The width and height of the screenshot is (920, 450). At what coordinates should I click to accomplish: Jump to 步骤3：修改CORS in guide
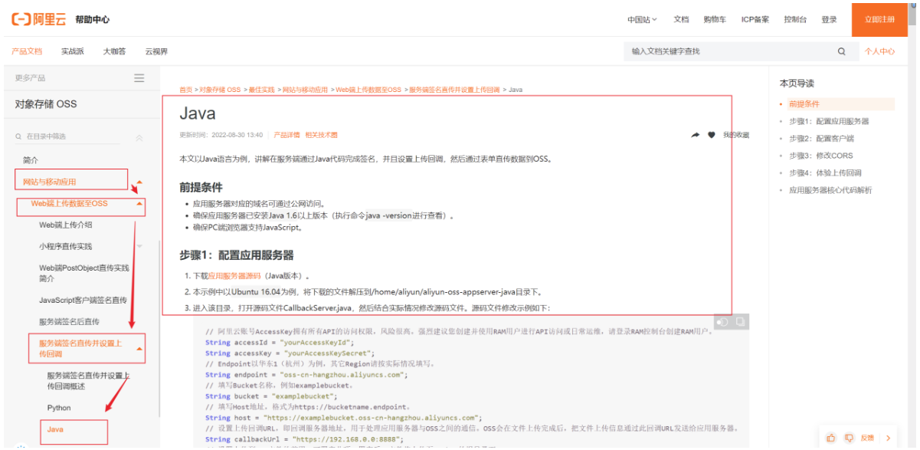(820, 156)
